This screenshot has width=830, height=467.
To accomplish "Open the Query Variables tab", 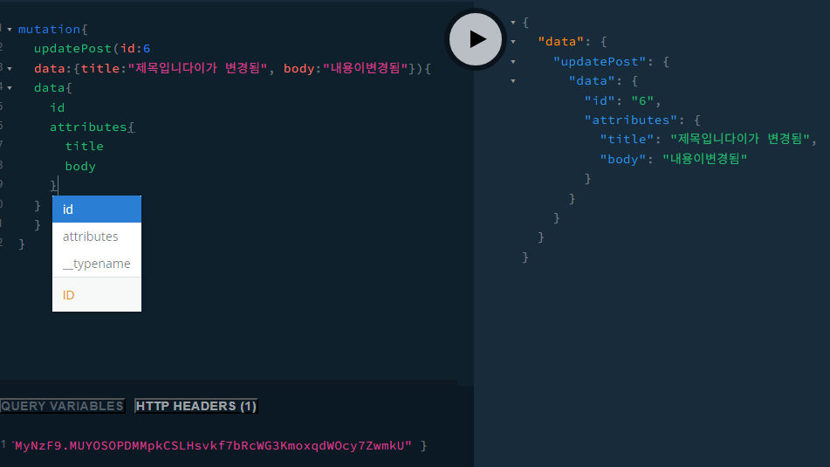I will (x=62, y=406).
